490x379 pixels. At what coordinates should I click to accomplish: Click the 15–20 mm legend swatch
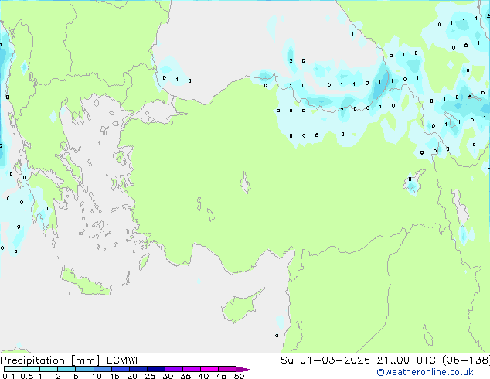[121, 369]
